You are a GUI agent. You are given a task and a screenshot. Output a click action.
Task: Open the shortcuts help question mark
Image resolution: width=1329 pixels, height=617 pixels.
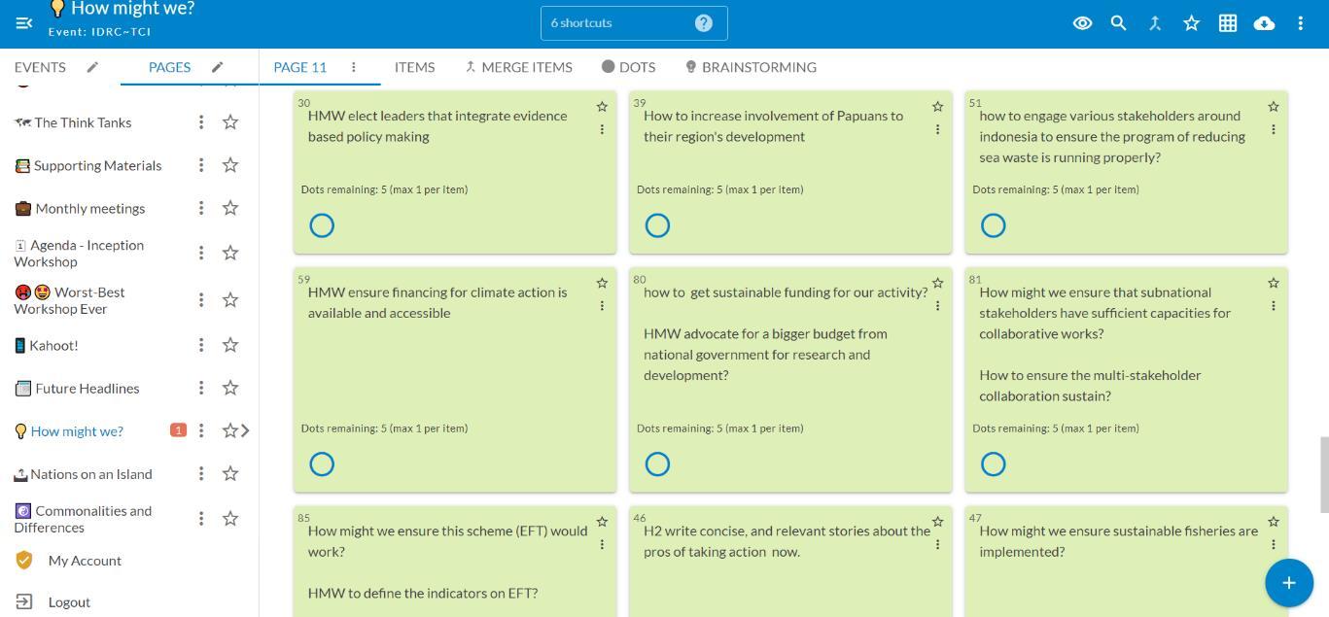(x=704, y=23)
